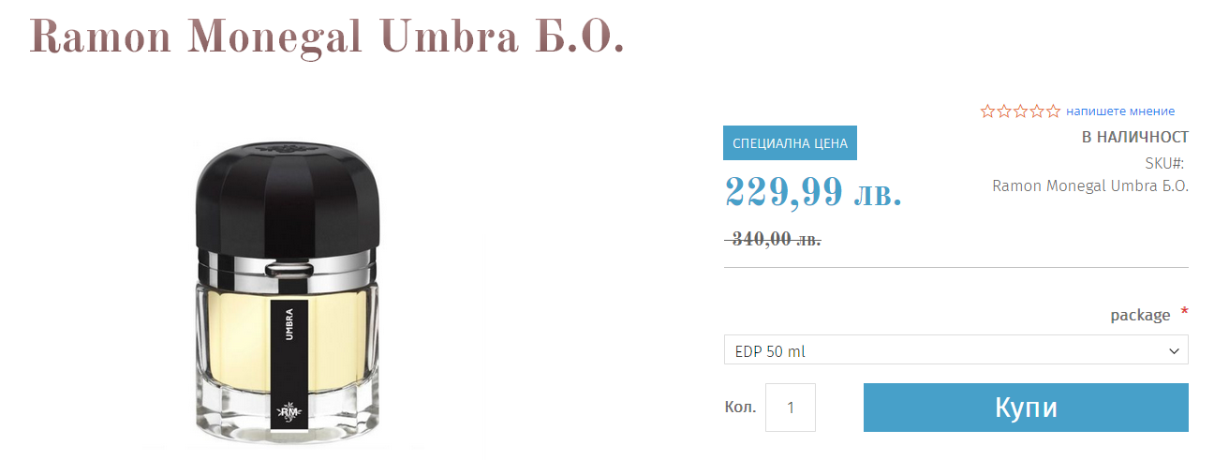This screenshot has width=1214, height=460.
Task: Click the crossed-out old price 340,00 лв.
Action: tap(773, 239)
